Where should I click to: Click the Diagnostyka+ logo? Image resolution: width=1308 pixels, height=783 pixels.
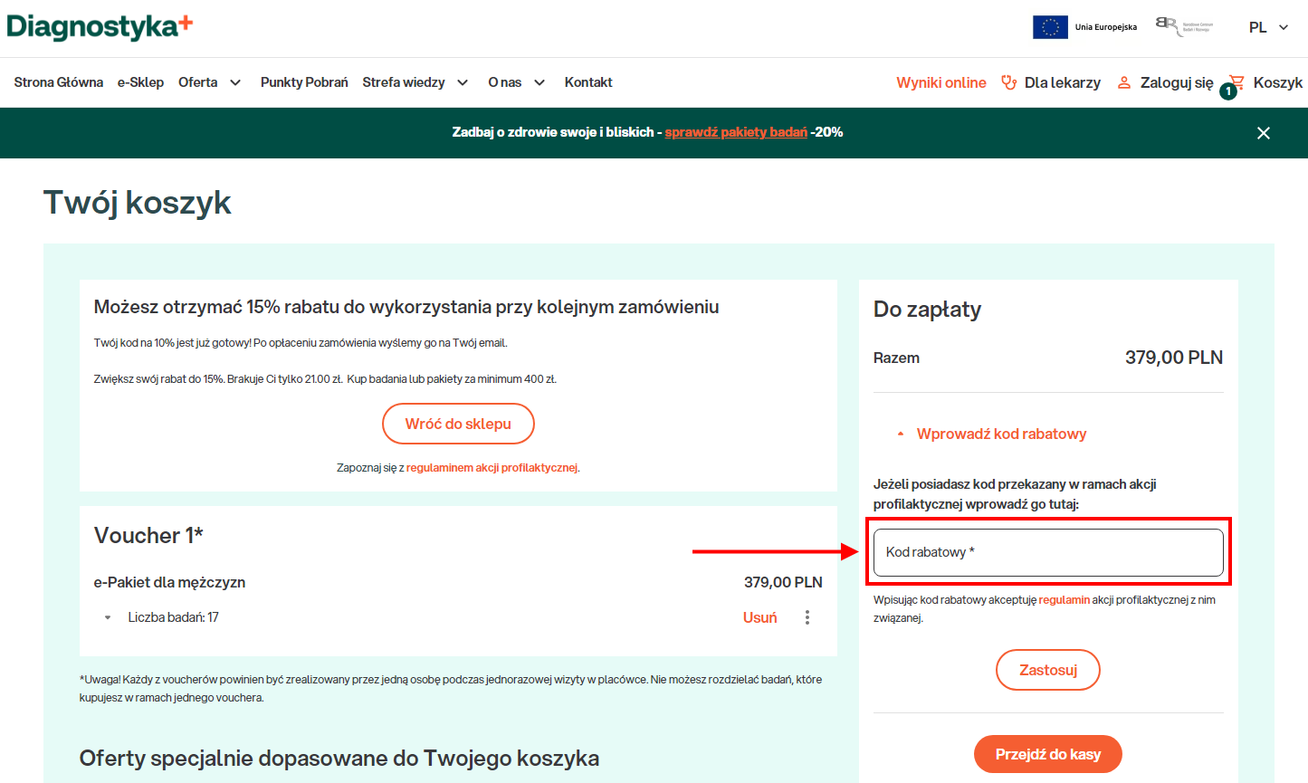[100, 26]
